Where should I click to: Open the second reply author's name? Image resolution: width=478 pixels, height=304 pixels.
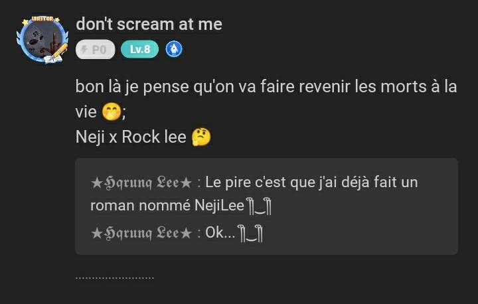click(x=141, y=233)
